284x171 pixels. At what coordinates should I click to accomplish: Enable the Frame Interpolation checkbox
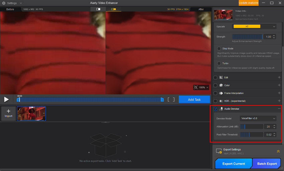tap(216, 93)
